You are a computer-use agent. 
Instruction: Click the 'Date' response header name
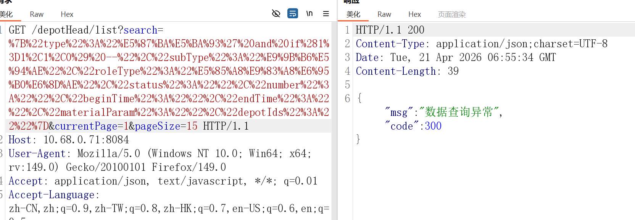[367, 57]
